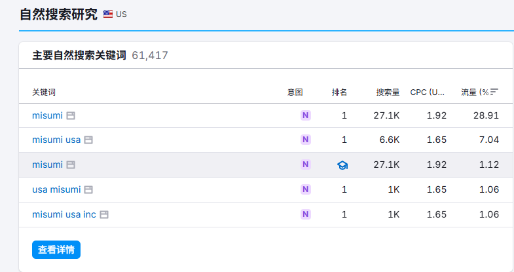Click SERP icon for misumi with 28.91 traffic
Viewport: 514px width, 272px height.
tap(71, 115)
